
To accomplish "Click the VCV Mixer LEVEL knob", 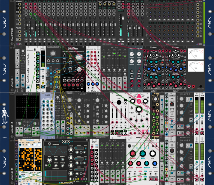I will 119,102.
